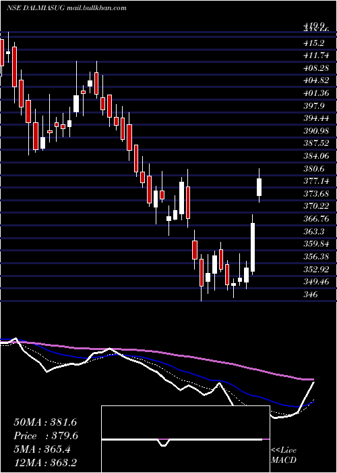This screenshot has width=337, height=473.
Task: Click the last white candlestick near 377
Action: click(x=259, y=187)
